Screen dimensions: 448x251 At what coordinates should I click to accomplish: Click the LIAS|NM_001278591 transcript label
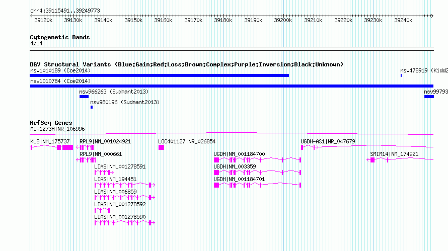pyautogui.click(x=120, y=167)
